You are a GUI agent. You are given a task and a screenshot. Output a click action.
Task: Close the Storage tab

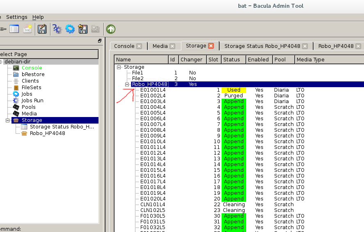pos(211,46)
